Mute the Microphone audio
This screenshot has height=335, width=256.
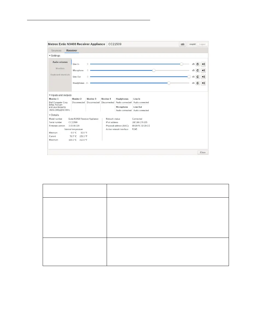click(x=203, y=70)
